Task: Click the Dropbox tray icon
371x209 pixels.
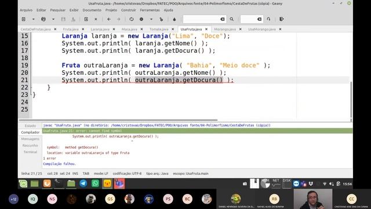Action: coord(311,184)
